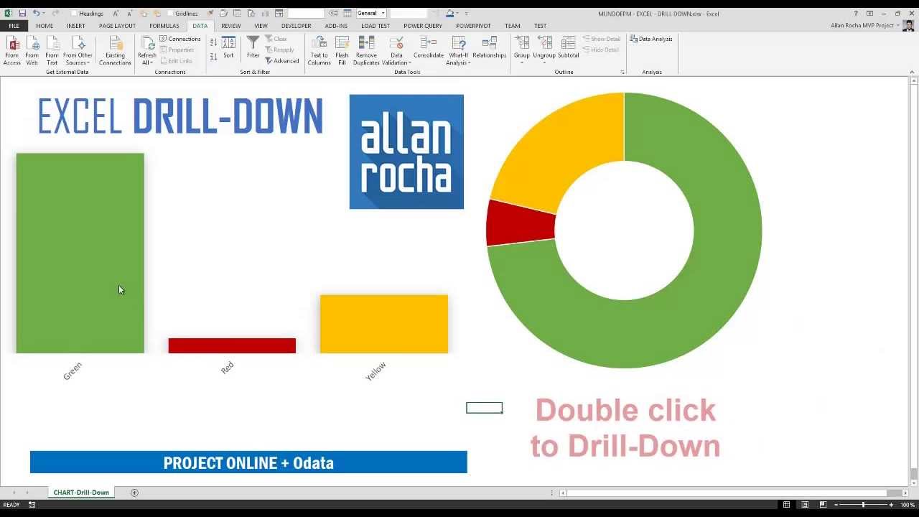Import data From Text
The image size is (919, 517).
(x=52, y=50)
